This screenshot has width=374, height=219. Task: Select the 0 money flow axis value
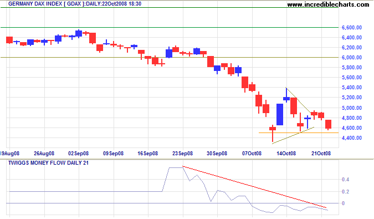click(343, 203)
